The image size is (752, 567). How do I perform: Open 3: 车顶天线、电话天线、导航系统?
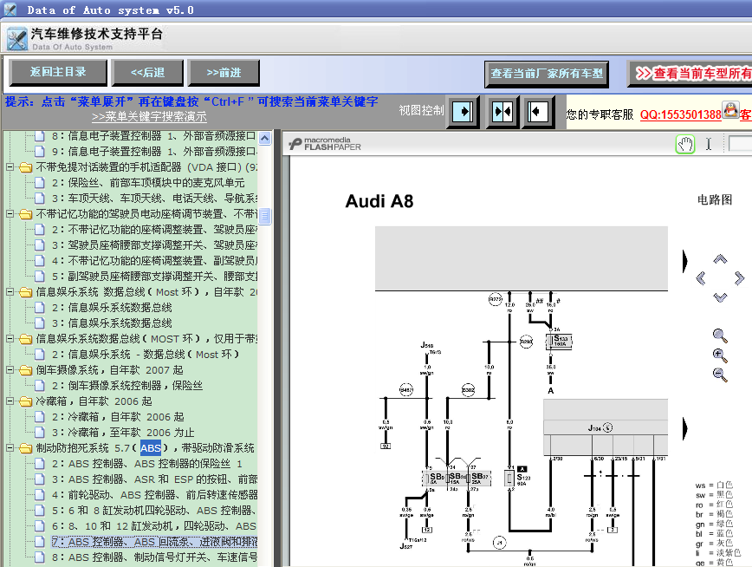154,199
